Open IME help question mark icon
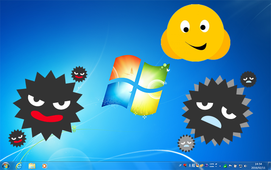Screen dimensions: 271x170 coord(206,165)
